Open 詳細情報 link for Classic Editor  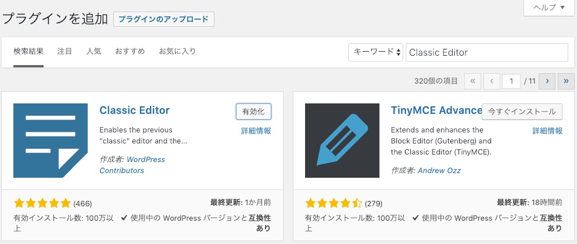coord(256,131)
